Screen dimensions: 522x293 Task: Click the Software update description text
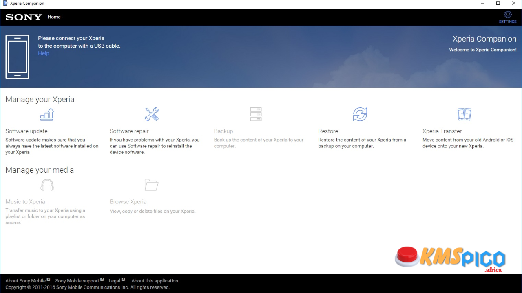click(x=52, y=146)
